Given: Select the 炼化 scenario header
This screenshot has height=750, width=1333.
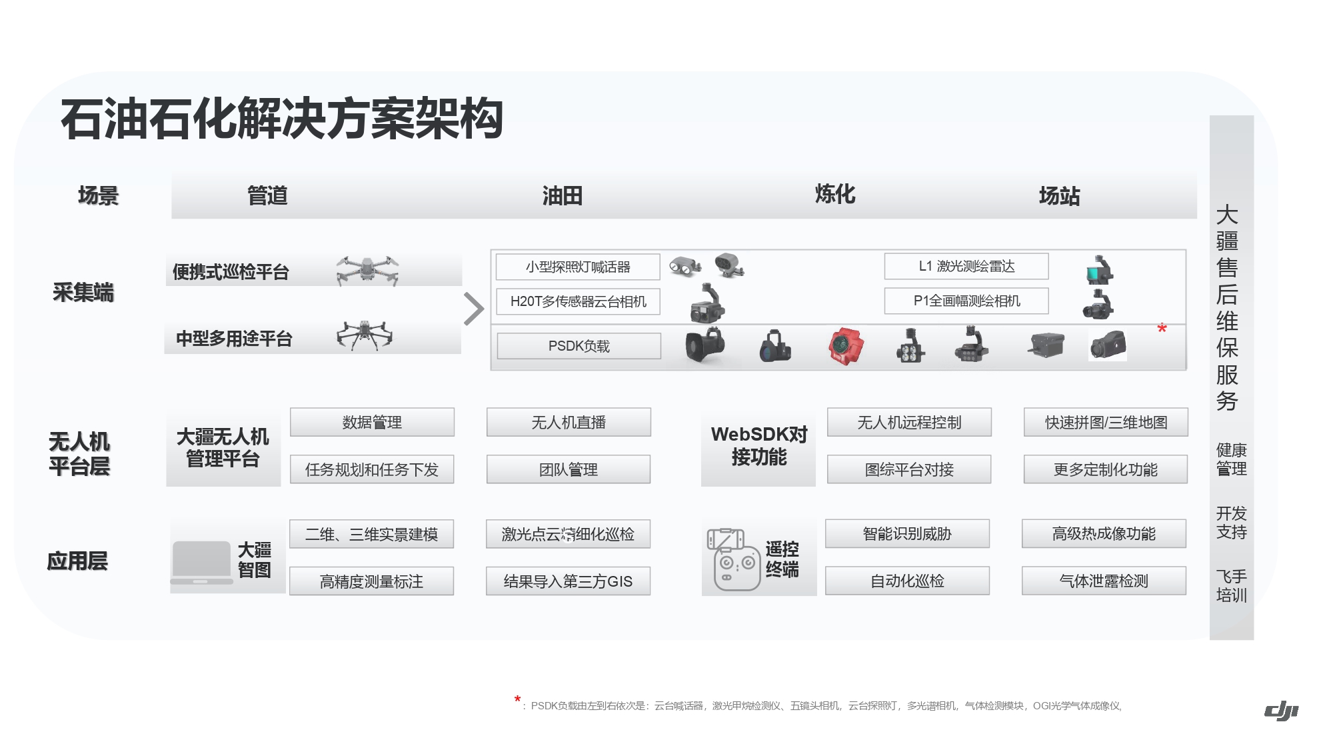Looking at the screenshot, I should pyautogui.click(x=835, y=194).
